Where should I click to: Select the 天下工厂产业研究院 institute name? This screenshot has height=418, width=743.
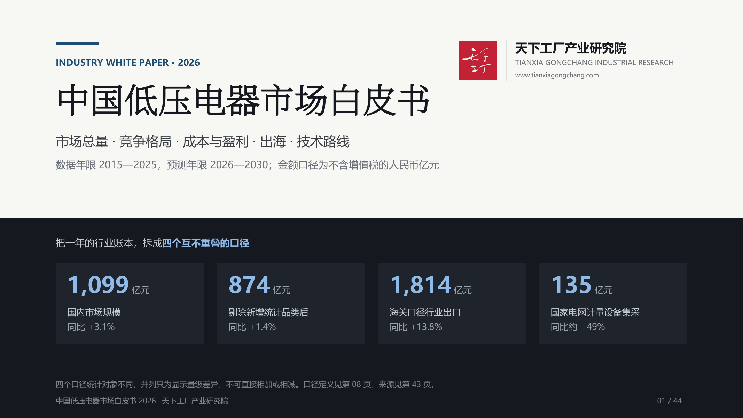[x=570, y=48]
